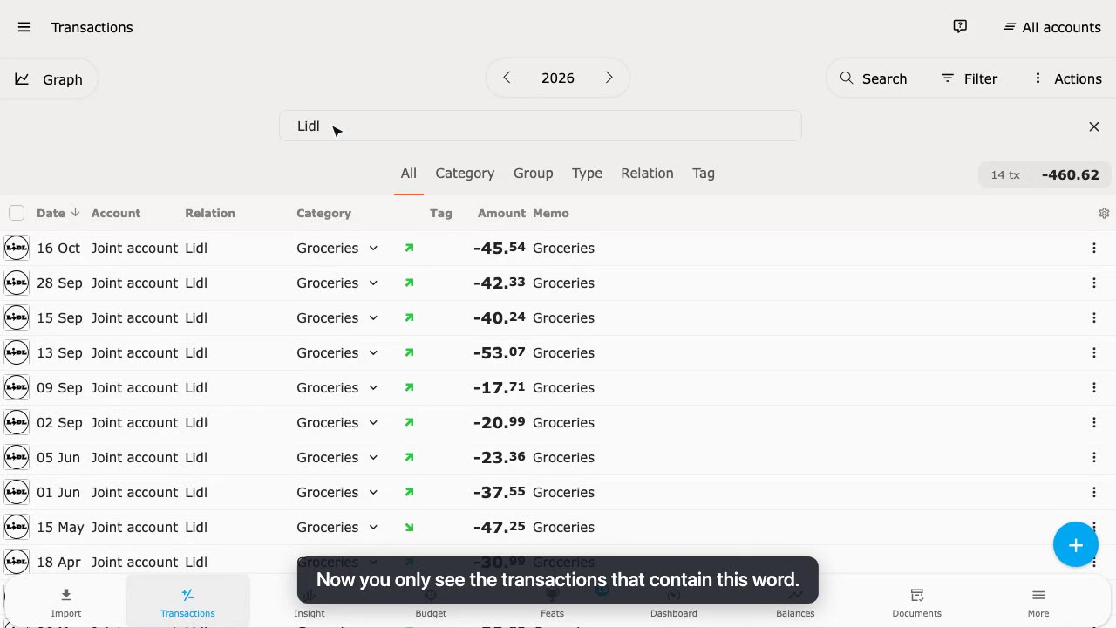
Task: Open row menu for 05 Jun transaction
Action: pyautogui.click(x=1094, y=457)
